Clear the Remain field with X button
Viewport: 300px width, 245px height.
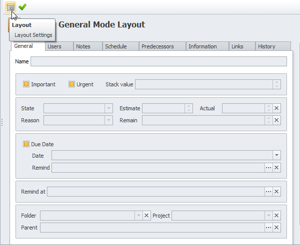click(276, 120)
